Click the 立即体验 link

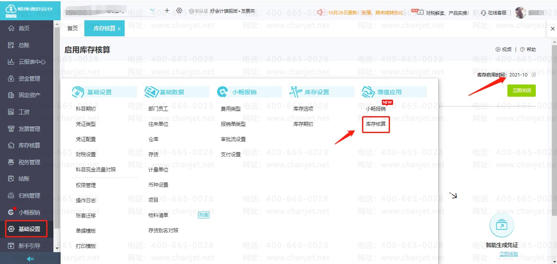click(508, 254)
